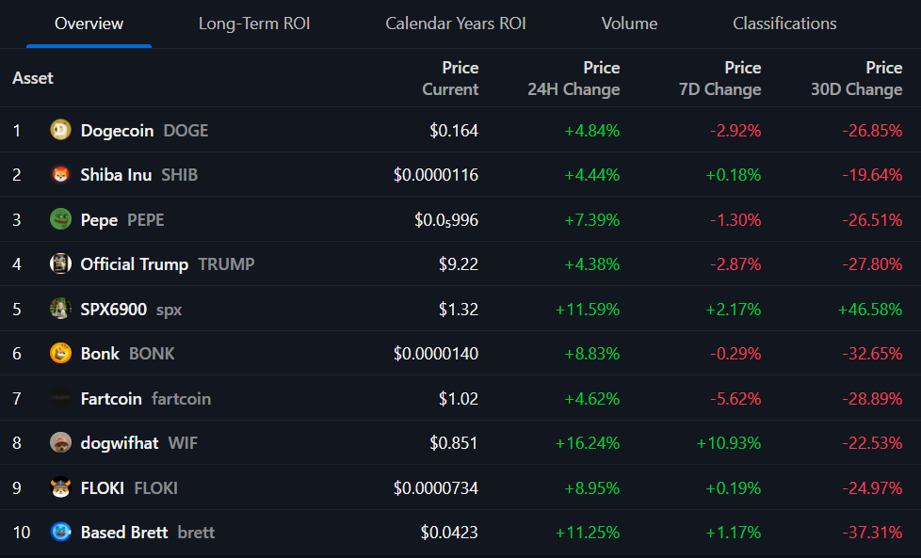Click the dogwifhat coin logo icon

60,442
